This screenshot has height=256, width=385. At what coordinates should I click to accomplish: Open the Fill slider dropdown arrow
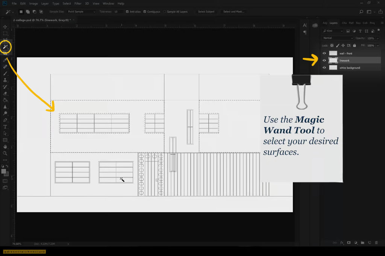click(378, 45)
